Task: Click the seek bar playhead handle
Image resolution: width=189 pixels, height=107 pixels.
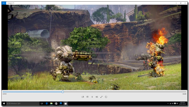Action: [x=63, y=92]
